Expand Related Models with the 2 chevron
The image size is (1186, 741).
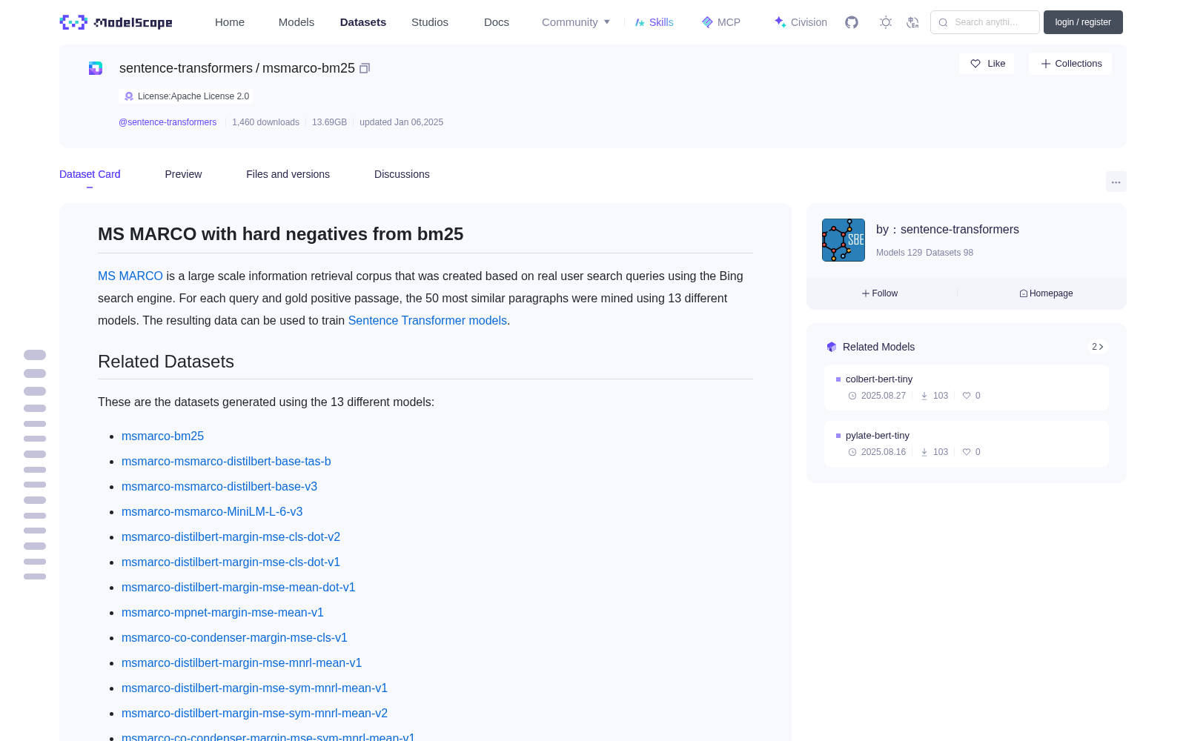[x=1098, y=347]
